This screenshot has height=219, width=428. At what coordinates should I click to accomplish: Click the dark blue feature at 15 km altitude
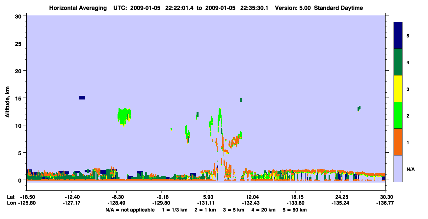(82, 98)
